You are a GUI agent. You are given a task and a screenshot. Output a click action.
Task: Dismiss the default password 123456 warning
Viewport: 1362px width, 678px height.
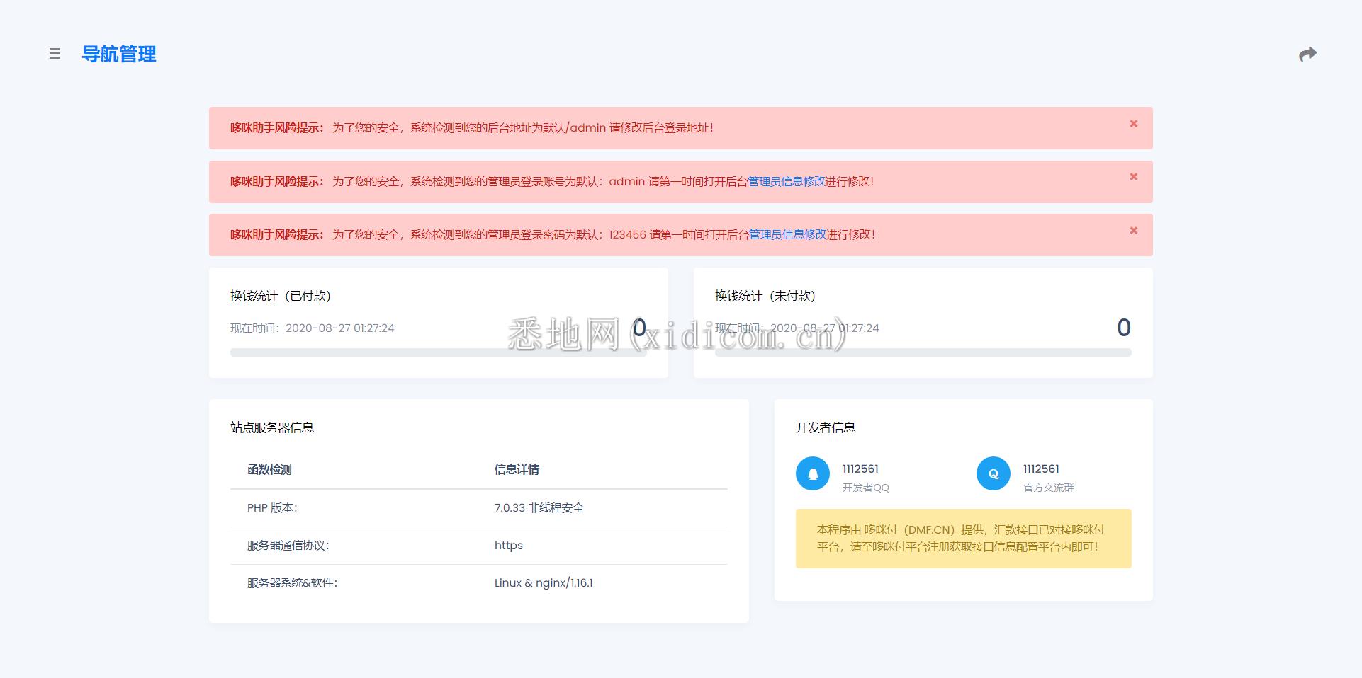point(1133,231)
